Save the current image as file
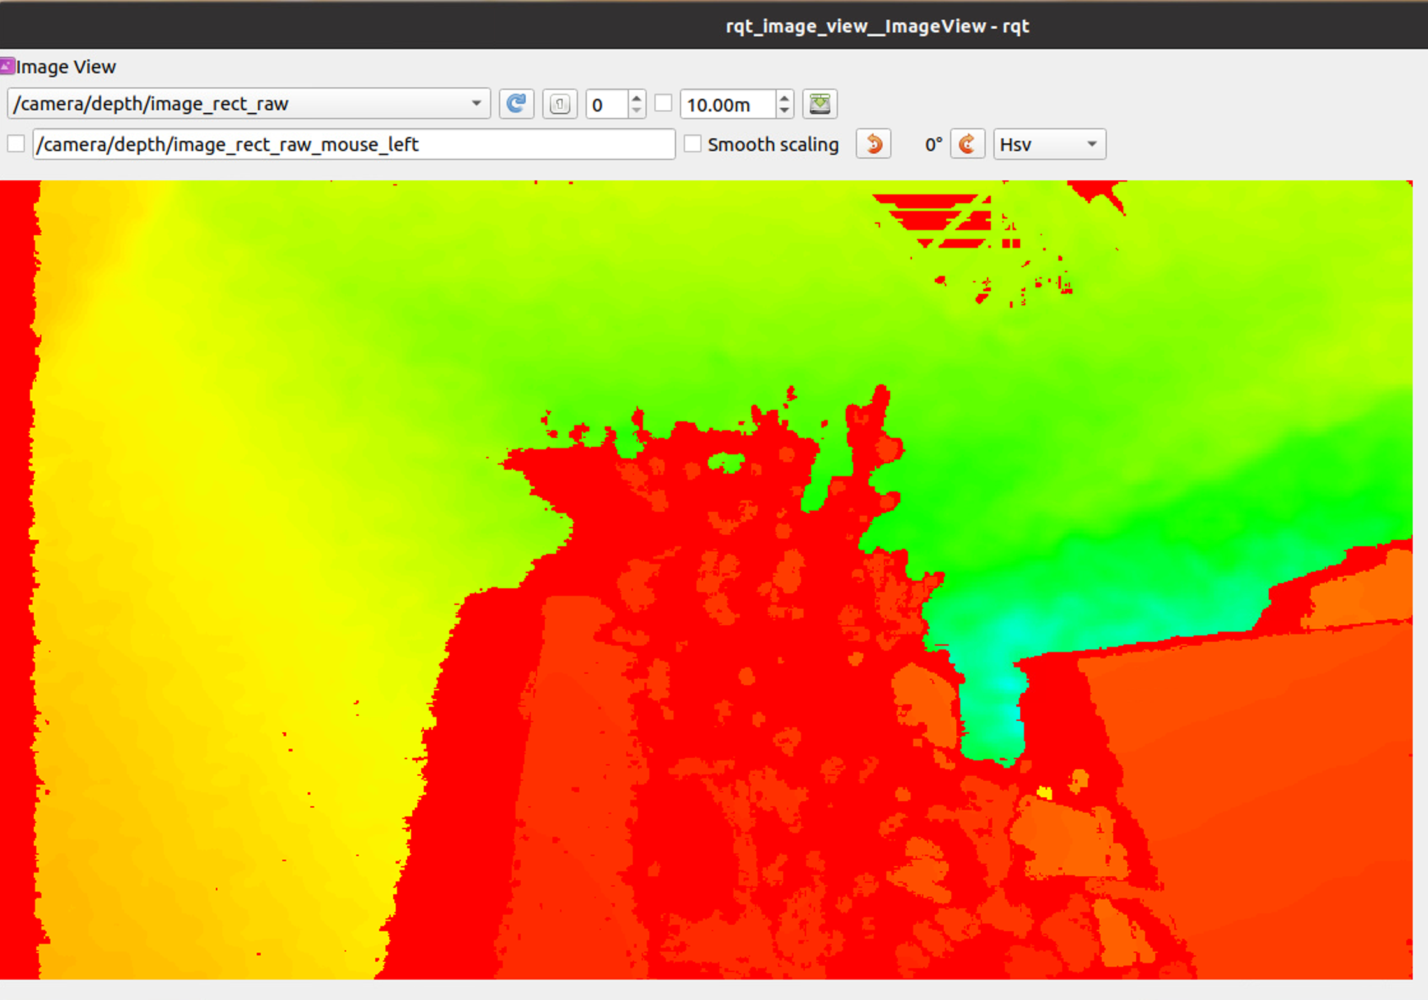1428x1000 pixels. [x=819, y=104]
